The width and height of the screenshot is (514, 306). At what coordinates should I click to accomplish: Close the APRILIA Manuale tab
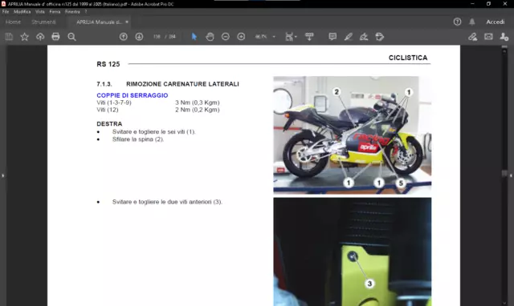(x=127, y=22)
